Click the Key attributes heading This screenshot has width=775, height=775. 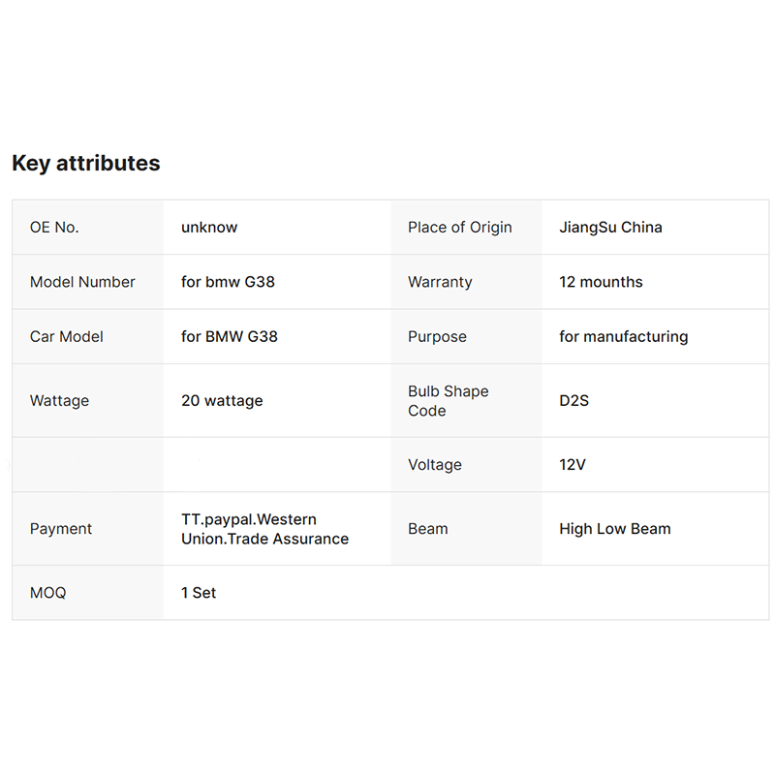pyautogui.click(x=86, y=163)
